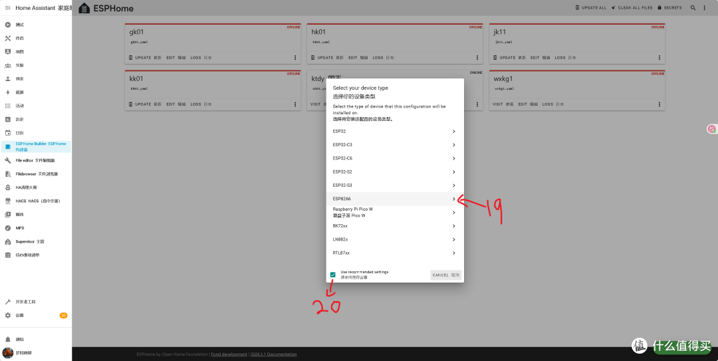This screenshot has width=718, height=361.
Task: Open Filebrowser from the sidebar
Action: click(36, 174)
